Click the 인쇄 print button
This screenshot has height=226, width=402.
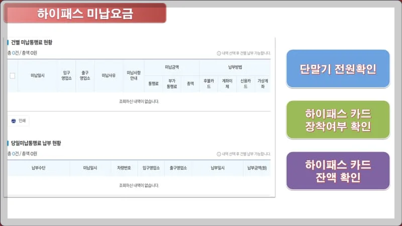click(19, 121)
